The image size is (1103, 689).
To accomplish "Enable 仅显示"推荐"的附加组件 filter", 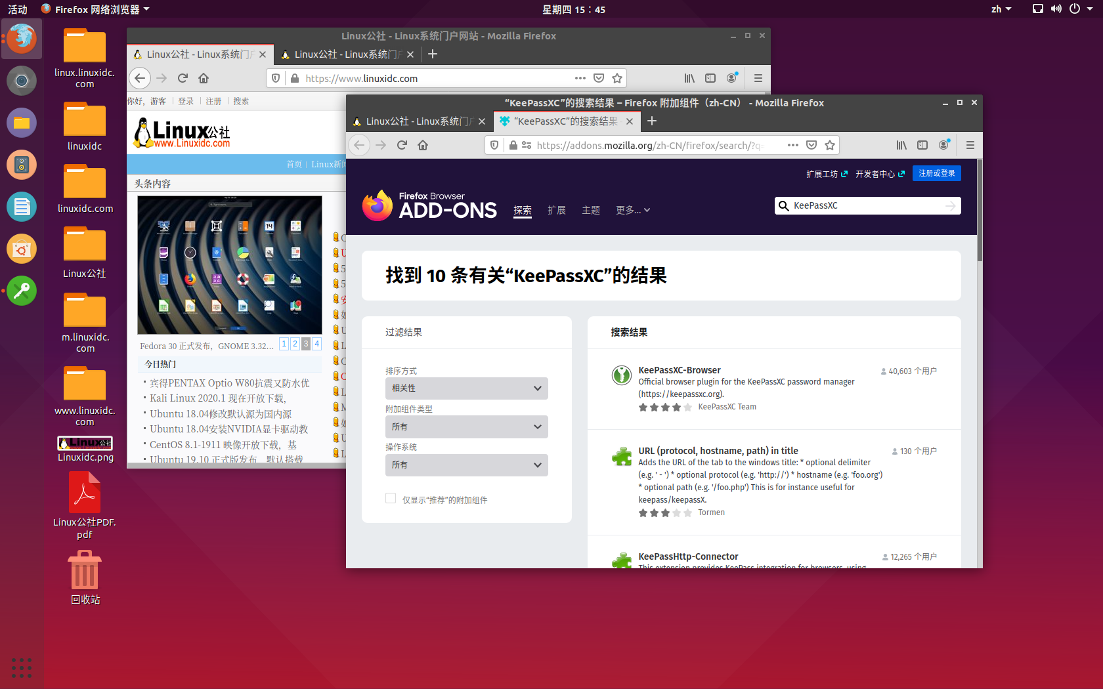I will click(x=391, y=499).
